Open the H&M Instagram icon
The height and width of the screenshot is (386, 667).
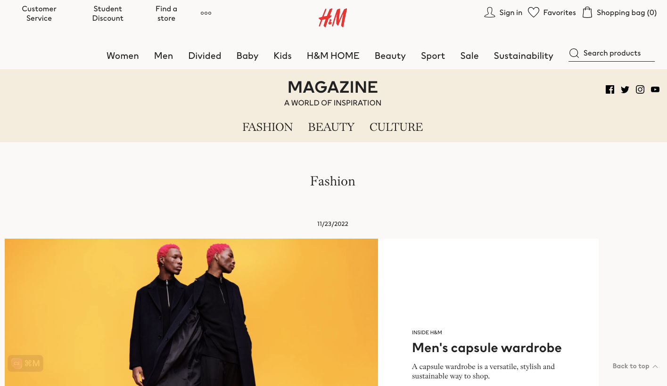[x=640, y=89]
